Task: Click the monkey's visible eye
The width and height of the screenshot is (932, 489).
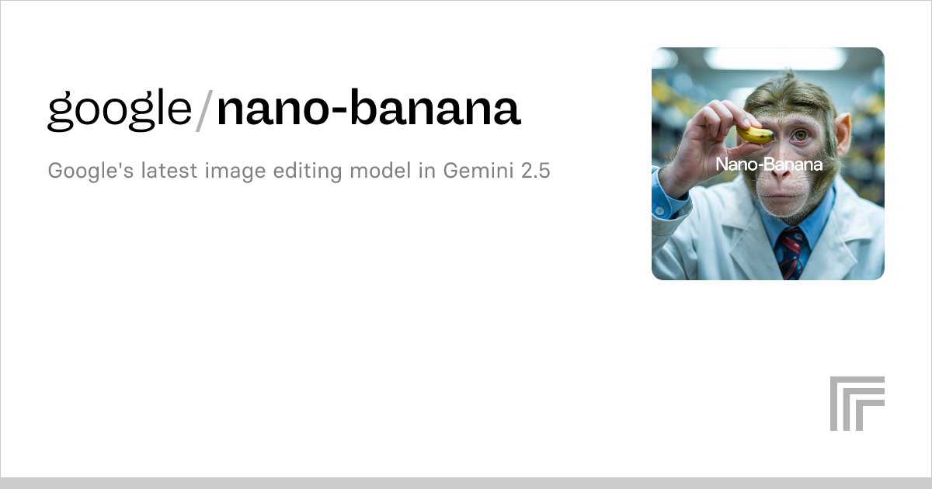Action: tap(799, 136)
